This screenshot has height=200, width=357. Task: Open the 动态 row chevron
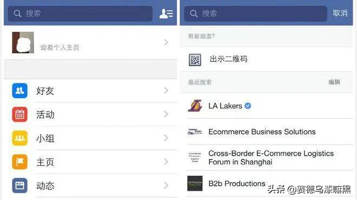coord(166,185)
